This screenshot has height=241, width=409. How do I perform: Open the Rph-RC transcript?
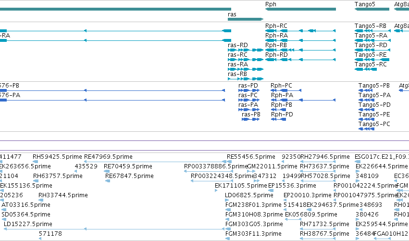coord(276,26)
